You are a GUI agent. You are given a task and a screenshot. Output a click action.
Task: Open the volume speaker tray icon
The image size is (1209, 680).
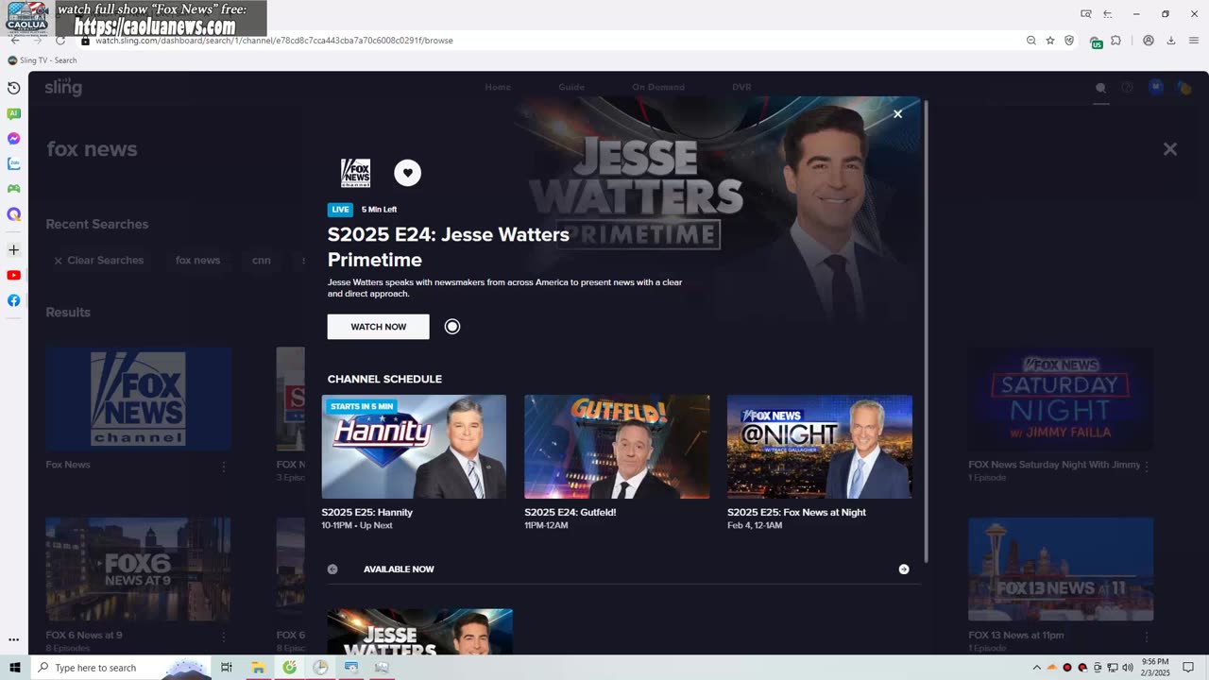1127,668
